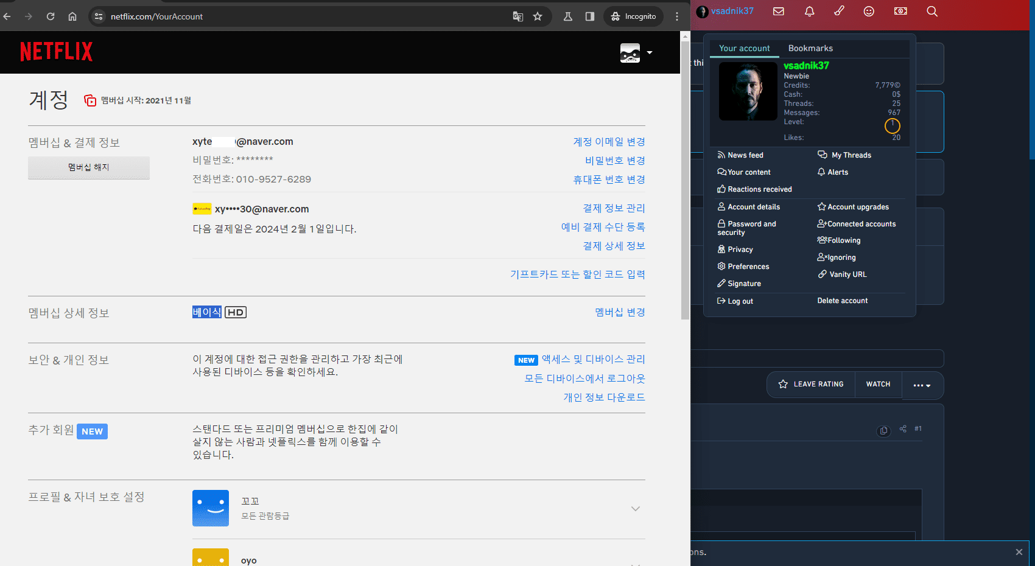This screenshot has width=1035, height=566.
Task: Click the Leave Rating button
Action: click(811, 384)
